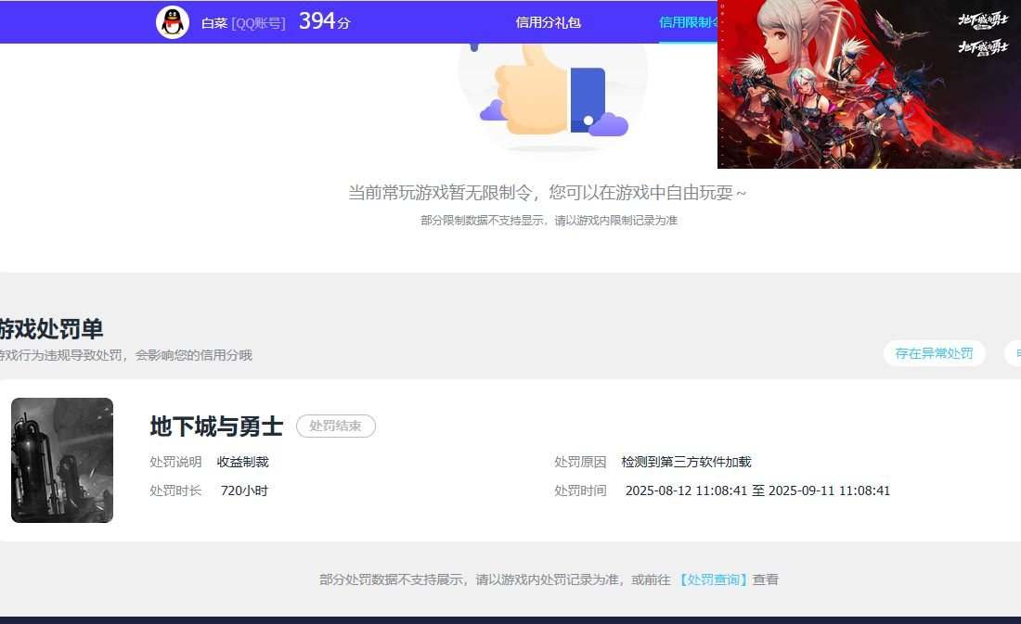
Task: Click the 存在异常处罚 button
Action: click(x=934, y=353)
